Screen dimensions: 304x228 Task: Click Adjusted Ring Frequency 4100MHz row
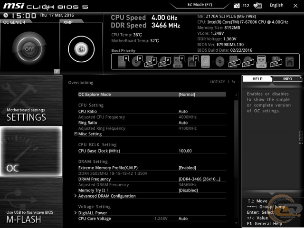152,128
